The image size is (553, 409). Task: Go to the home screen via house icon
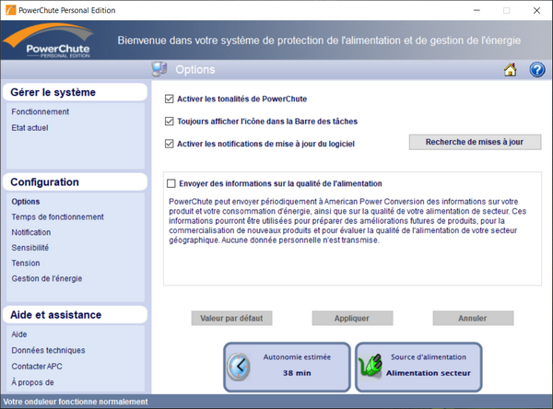coord(510,70)
